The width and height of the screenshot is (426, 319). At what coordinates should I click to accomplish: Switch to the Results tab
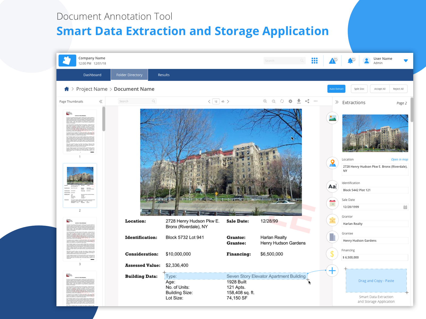[x=164, y=75]
